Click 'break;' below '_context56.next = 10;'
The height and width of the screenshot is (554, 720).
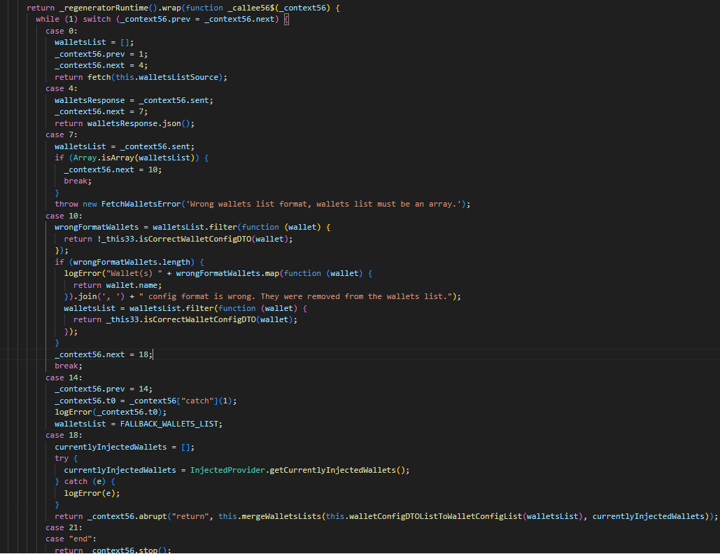pyautogui.click(x=78, y=181)
